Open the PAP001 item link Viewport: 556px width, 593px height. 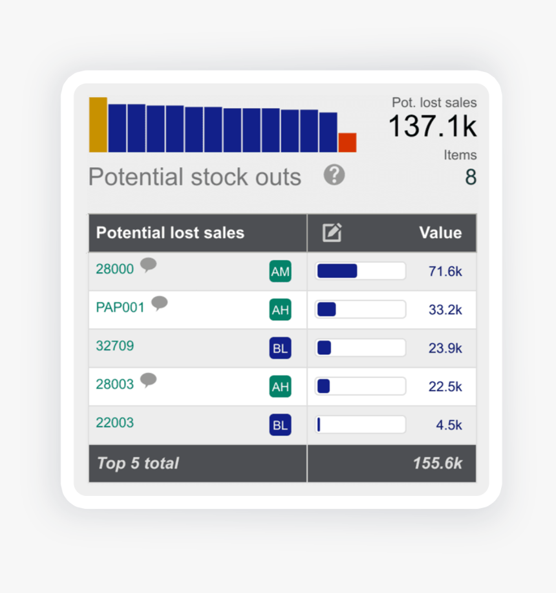120,308
